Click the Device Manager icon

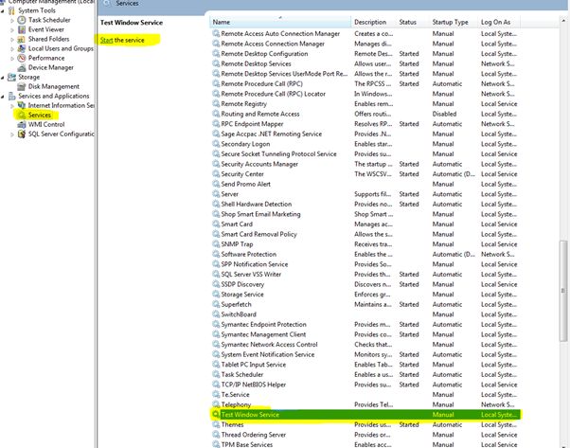pos(22,67)
